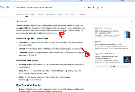Open three-dot menu on Reddit source card
This screenshot has width=135, height=92.
(x=130, y=42)
